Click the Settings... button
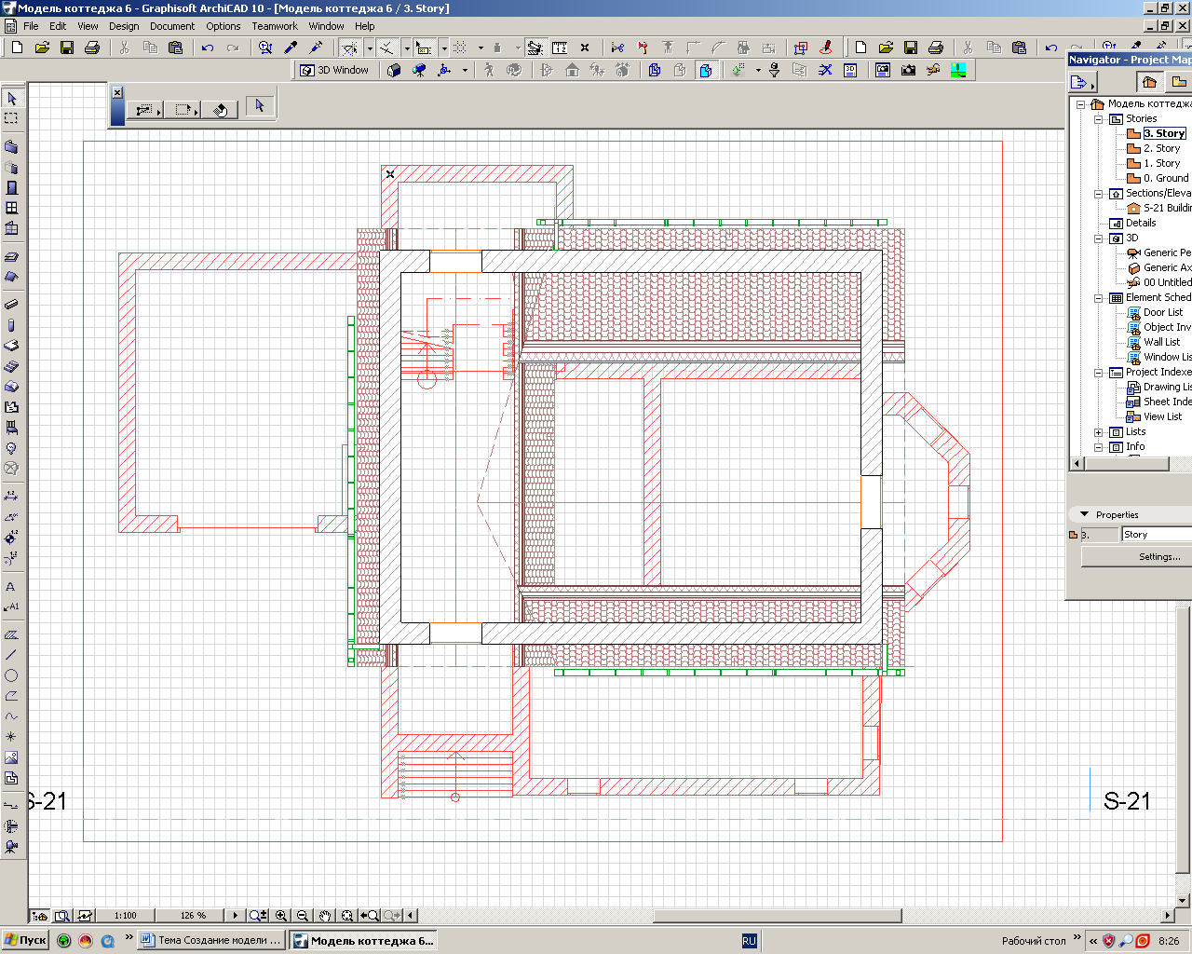Screen dimensions: 1192x954 1158,556
